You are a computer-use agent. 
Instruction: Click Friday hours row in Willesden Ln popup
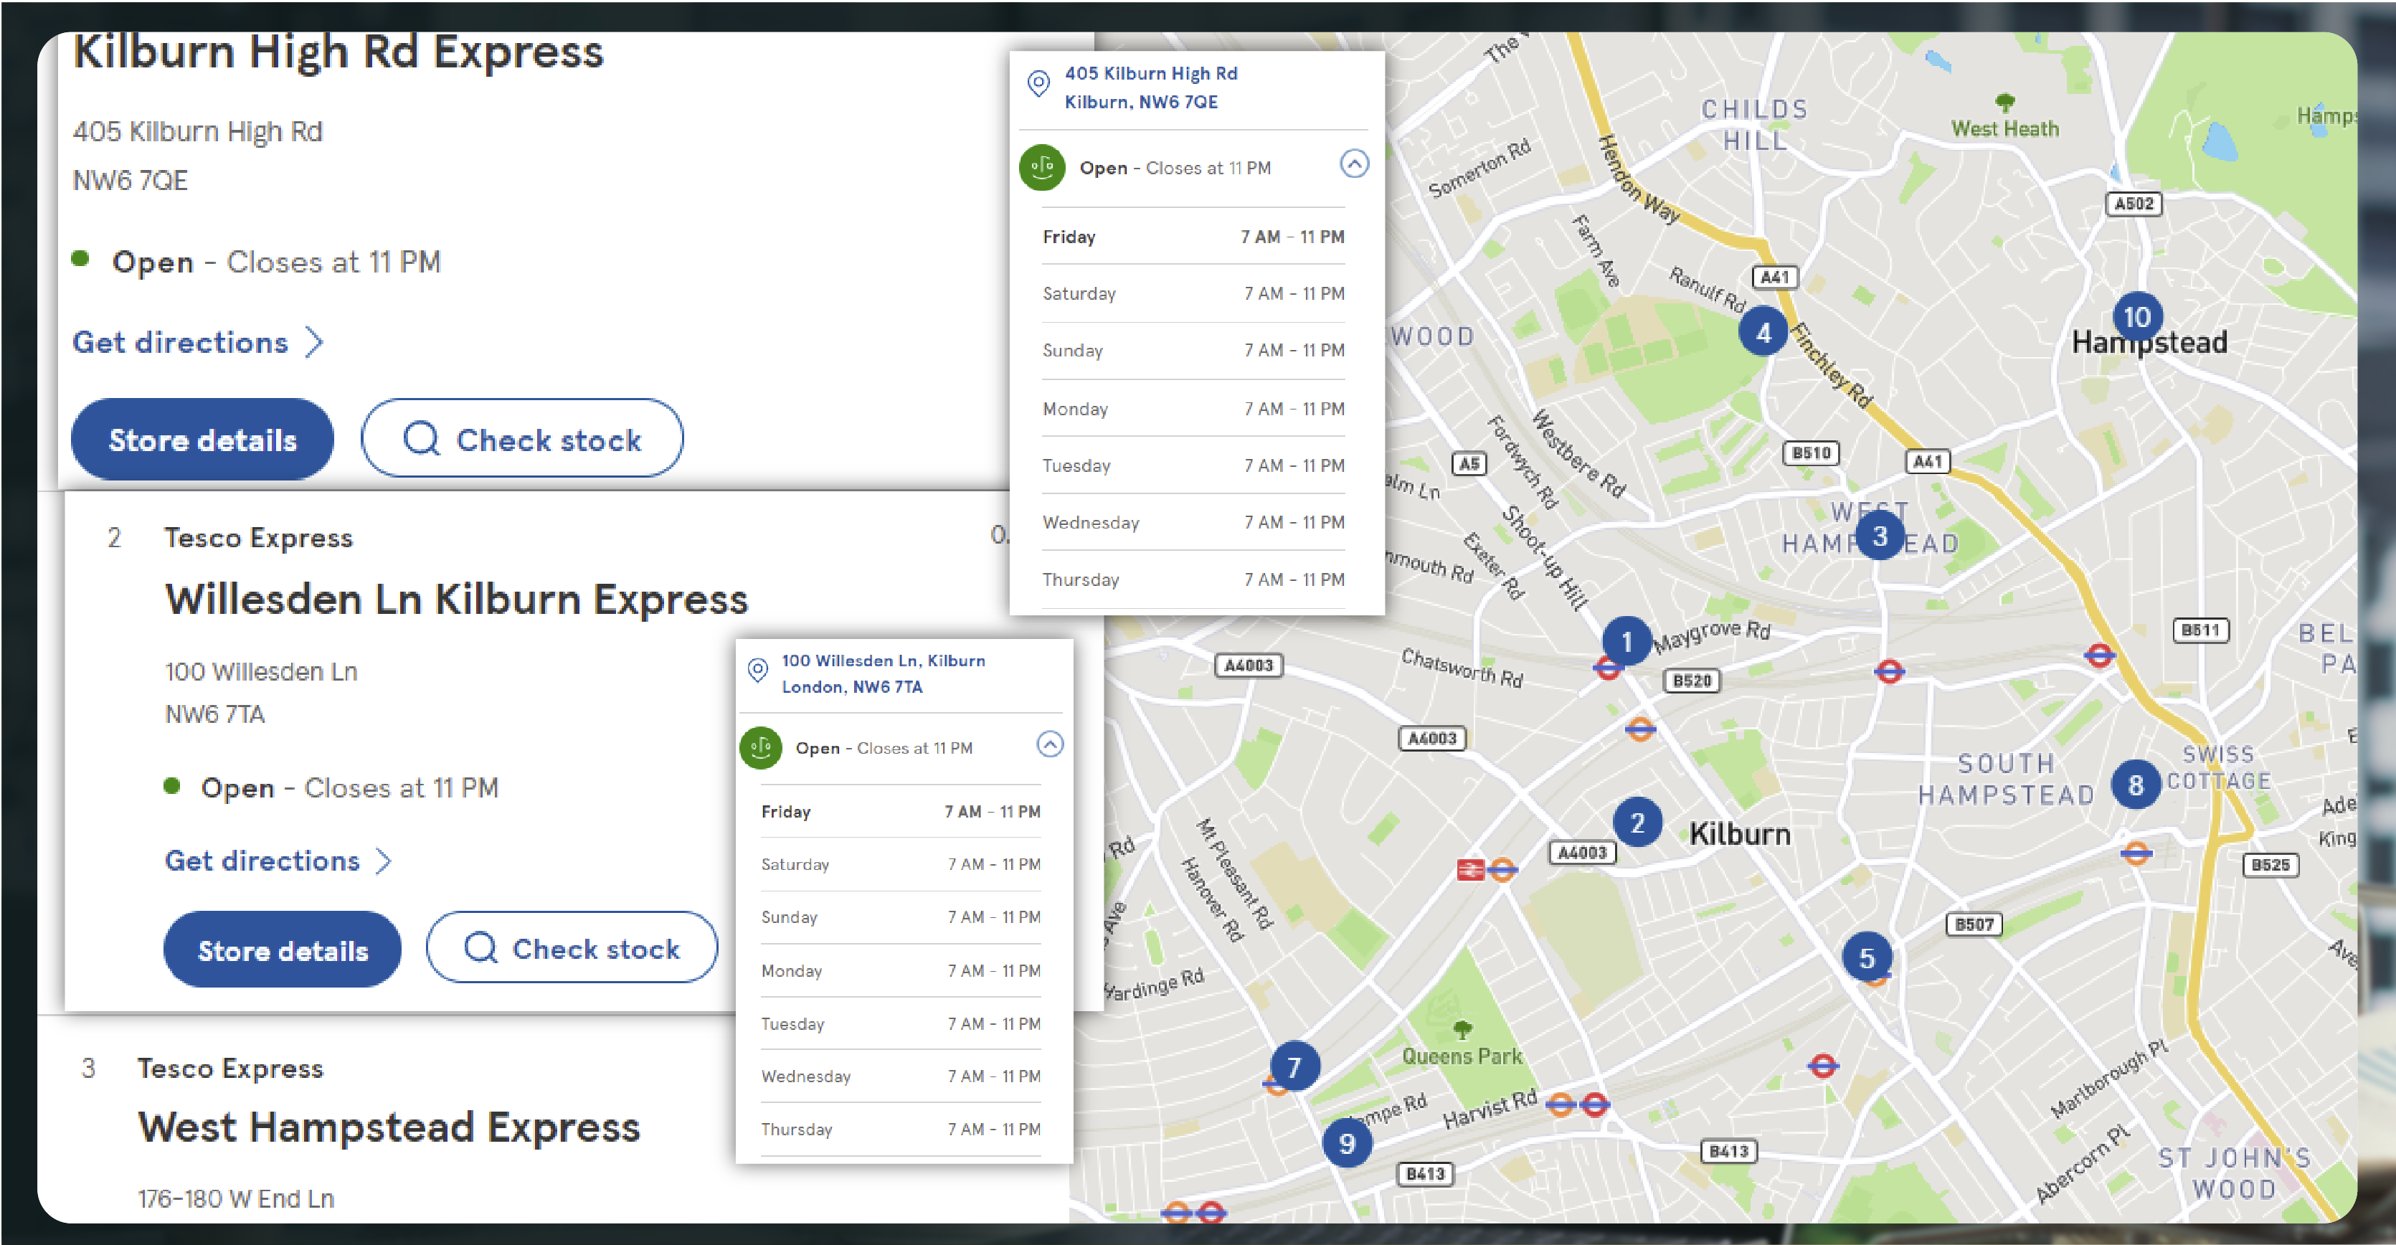(x=900, y=812)
